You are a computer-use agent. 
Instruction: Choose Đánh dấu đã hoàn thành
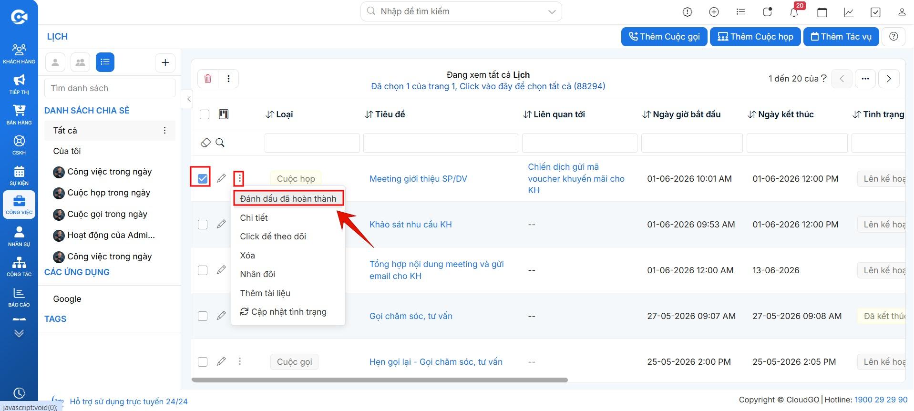(x=288, y=199)
